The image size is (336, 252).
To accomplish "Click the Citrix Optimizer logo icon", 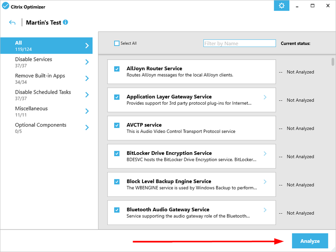I will click(x=5, y=5).
